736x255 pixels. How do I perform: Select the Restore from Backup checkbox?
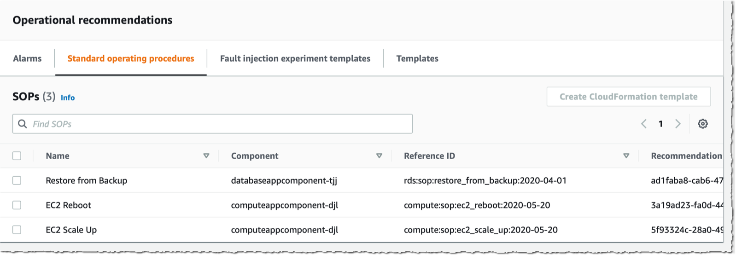click(x=17, y=180)
